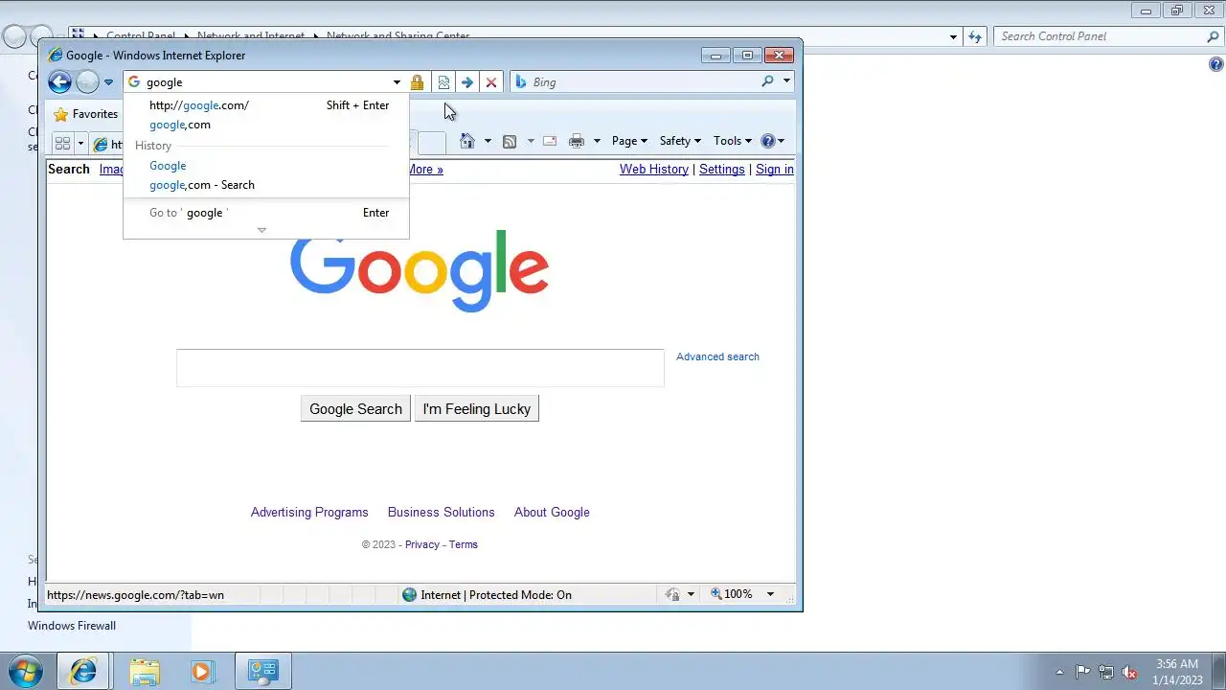Open a new tab button
The height and width of the screenshot is (690, 1226).
(432, 143)
